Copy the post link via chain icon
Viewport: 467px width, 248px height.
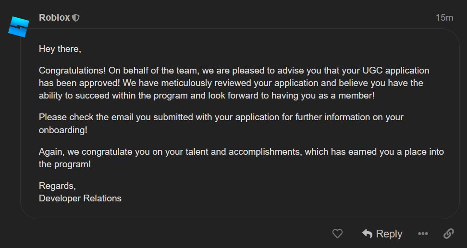(449, 234)
